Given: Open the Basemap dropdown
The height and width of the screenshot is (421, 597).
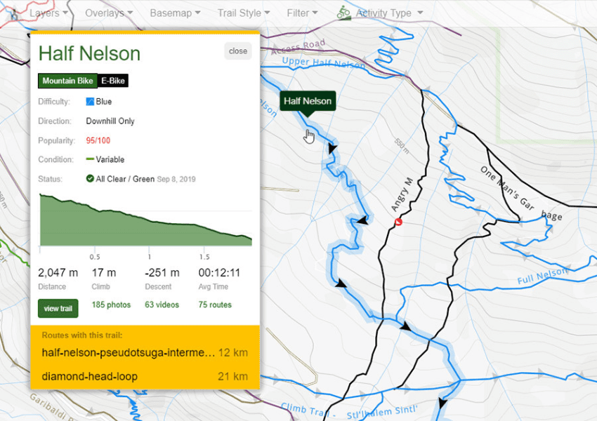Looking at the screenshot, I should pyautogui.click(x=175, y=13).
